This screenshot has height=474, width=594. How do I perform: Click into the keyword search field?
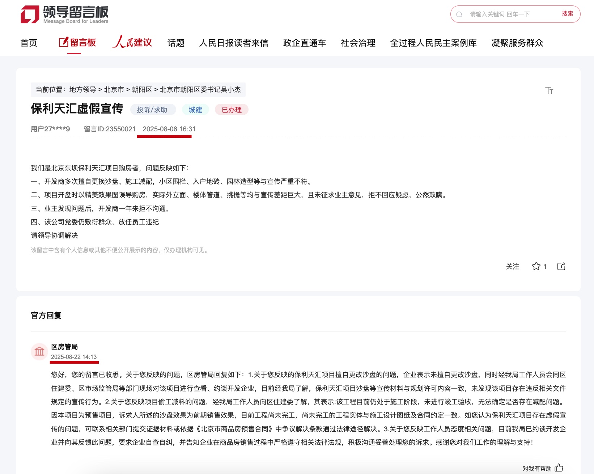point(510,14)
